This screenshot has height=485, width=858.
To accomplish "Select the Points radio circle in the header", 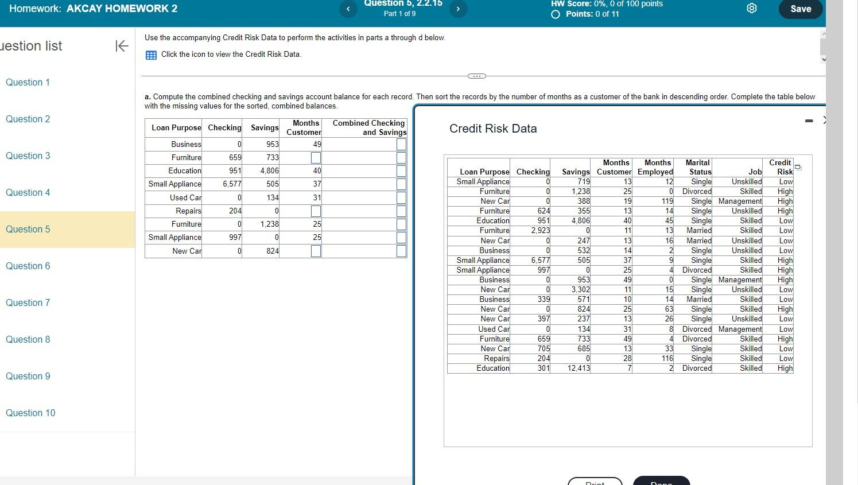I will (x=554, y=15).
